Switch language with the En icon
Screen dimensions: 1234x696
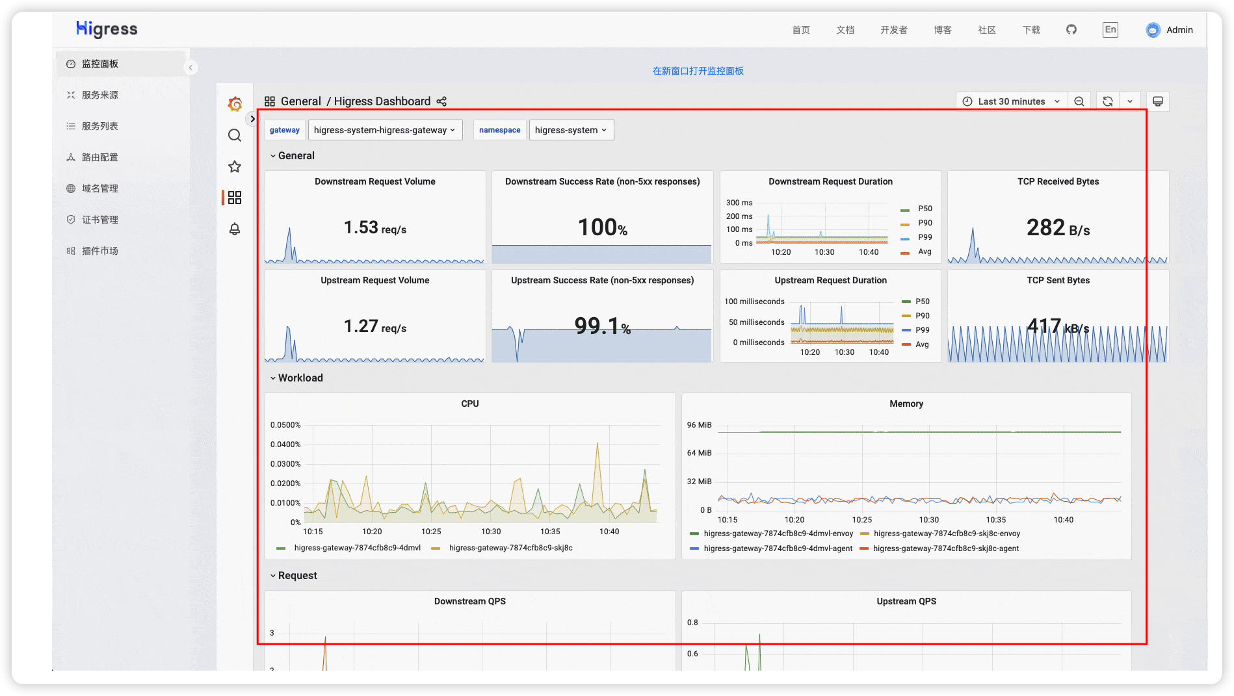[x=1110, y=29]
